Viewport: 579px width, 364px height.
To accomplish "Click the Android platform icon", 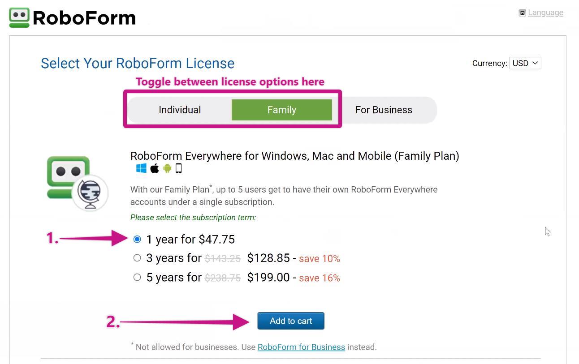I will (167, 168).
